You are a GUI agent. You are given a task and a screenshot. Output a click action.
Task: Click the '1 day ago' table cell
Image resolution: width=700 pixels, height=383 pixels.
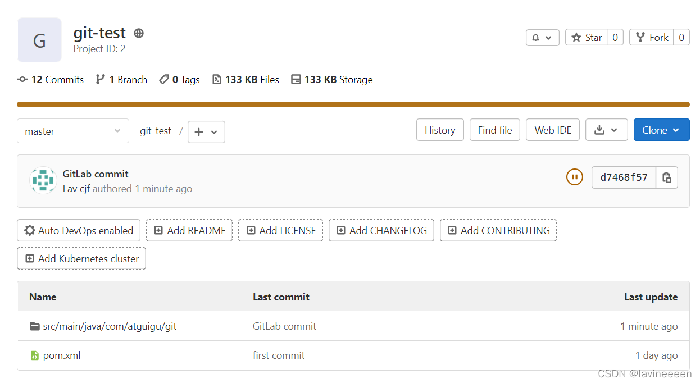pos(656,355)
